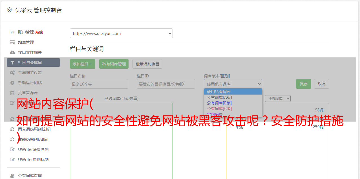Click the 栏目名称 input field
The image size is (360, 179).
tap(99, 84)
